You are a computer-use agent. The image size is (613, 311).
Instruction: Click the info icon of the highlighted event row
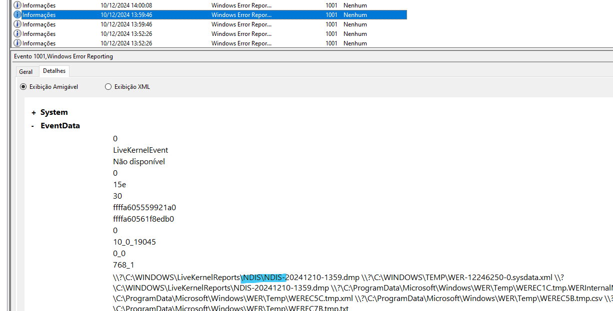coord(17,14)
